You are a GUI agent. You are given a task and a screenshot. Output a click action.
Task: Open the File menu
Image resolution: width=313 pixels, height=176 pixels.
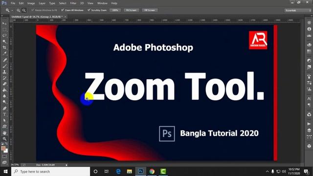pyautogui.click(x=13, y=3)
